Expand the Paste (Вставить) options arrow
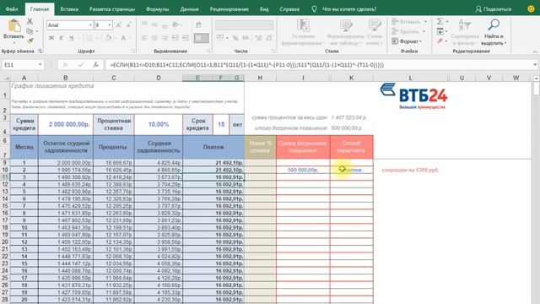540x304 pixels. 13,43
